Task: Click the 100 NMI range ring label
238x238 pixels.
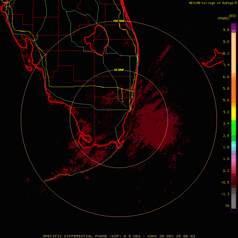Action: click(119, 21)
